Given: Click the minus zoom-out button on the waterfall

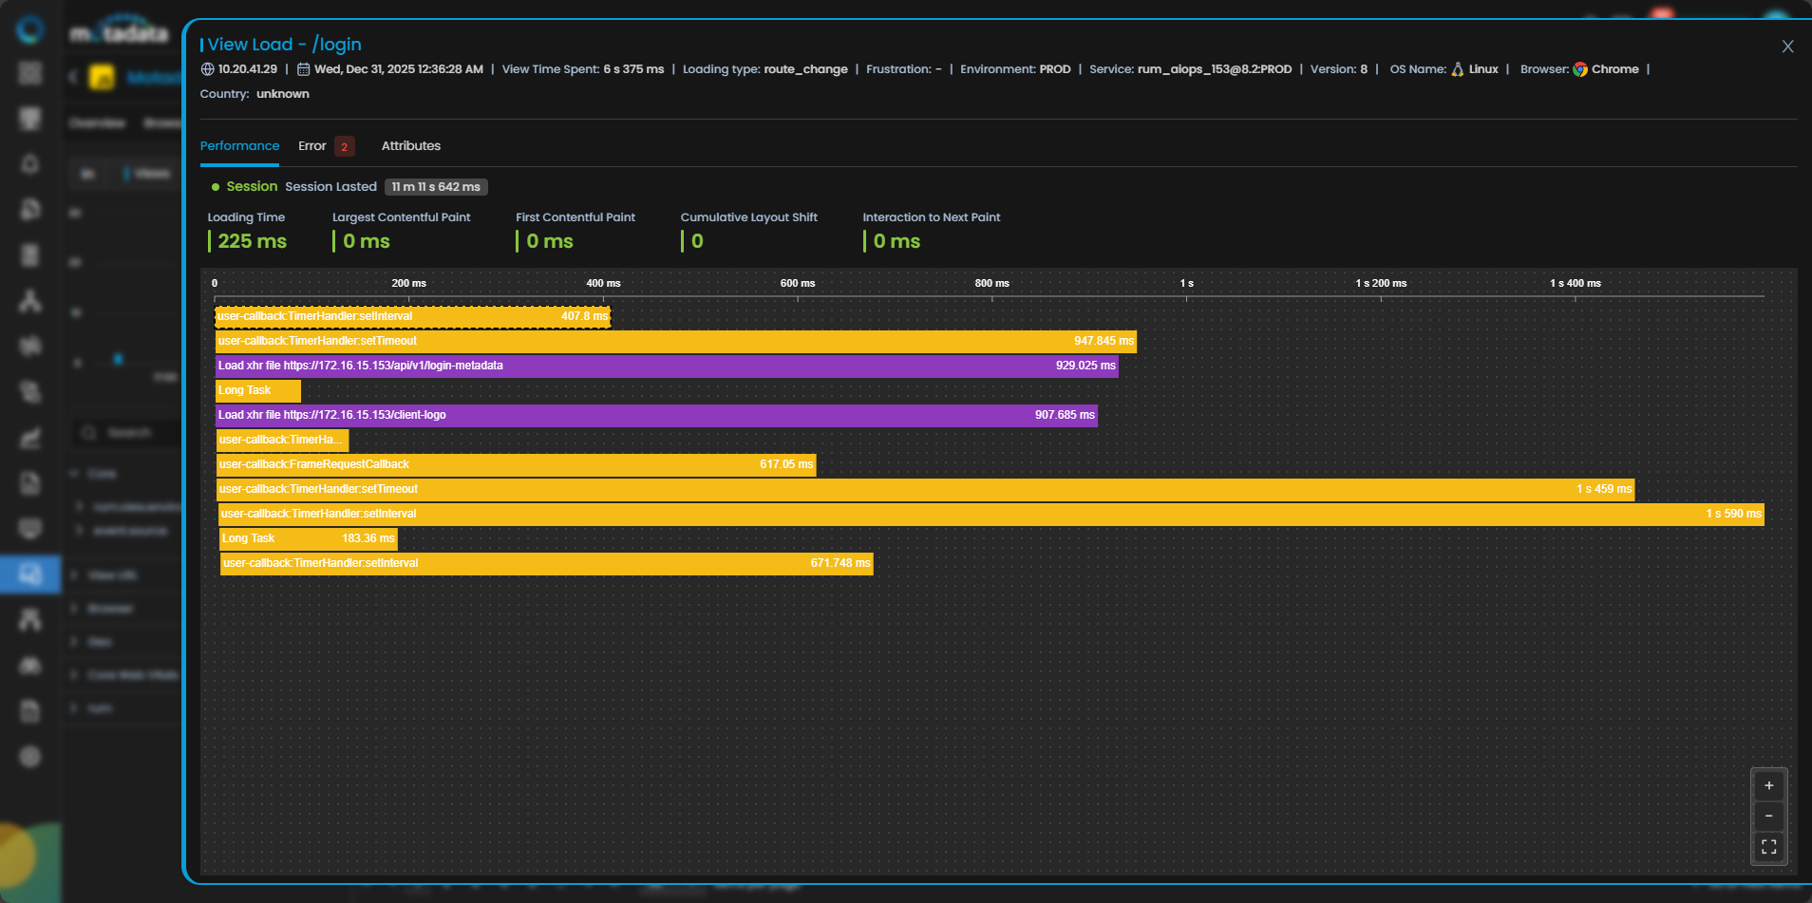Looking at the screenshot, I should [1768, 816].
